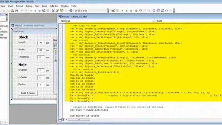222x125 pixels.
Task: Click the Copy icon in the Standard toolbar
Action: [x=8, y=11]
